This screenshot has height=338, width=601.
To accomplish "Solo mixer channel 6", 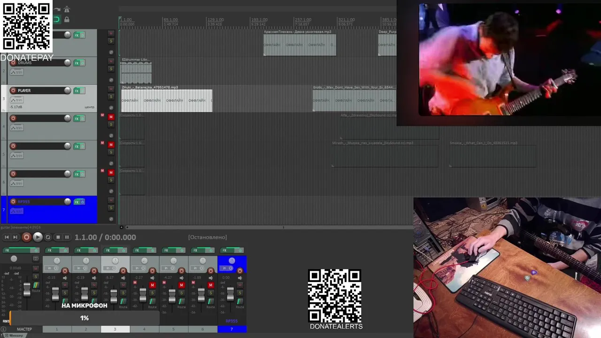I will coord(210,293).
